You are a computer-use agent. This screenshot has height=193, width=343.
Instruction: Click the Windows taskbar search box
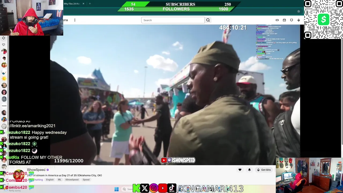[128, 189]
